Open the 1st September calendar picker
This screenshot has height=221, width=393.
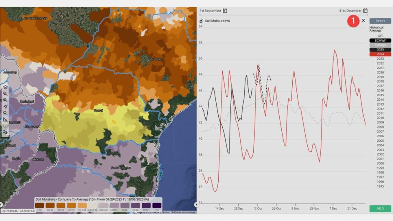225,10
